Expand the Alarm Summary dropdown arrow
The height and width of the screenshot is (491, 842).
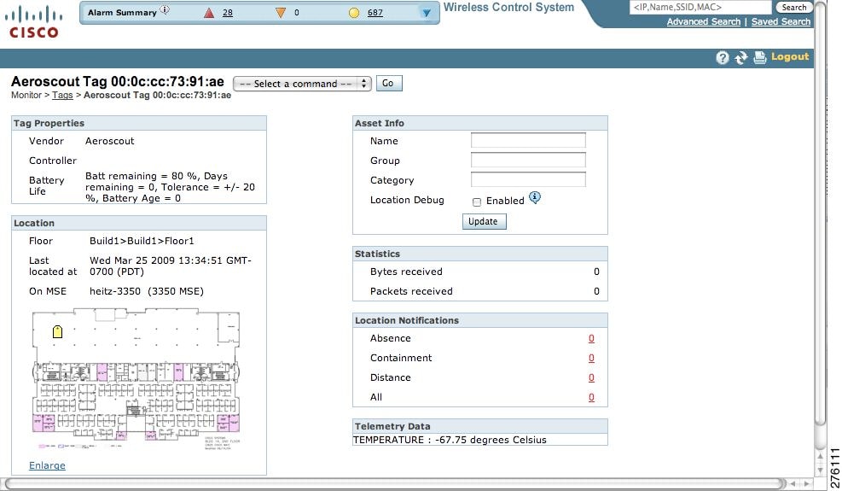pos(427,13)
